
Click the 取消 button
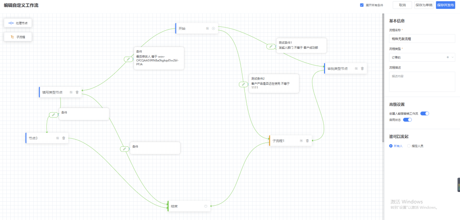point(402,5)
